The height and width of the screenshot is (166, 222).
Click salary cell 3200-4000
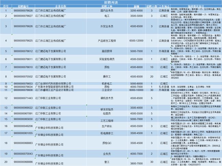coord(137,11)
